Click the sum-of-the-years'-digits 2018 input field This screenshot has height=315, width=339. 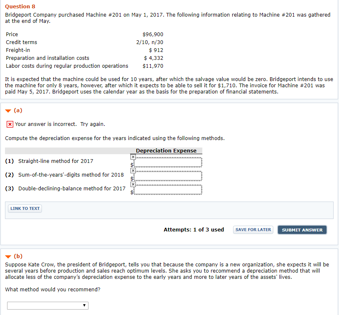168,176
